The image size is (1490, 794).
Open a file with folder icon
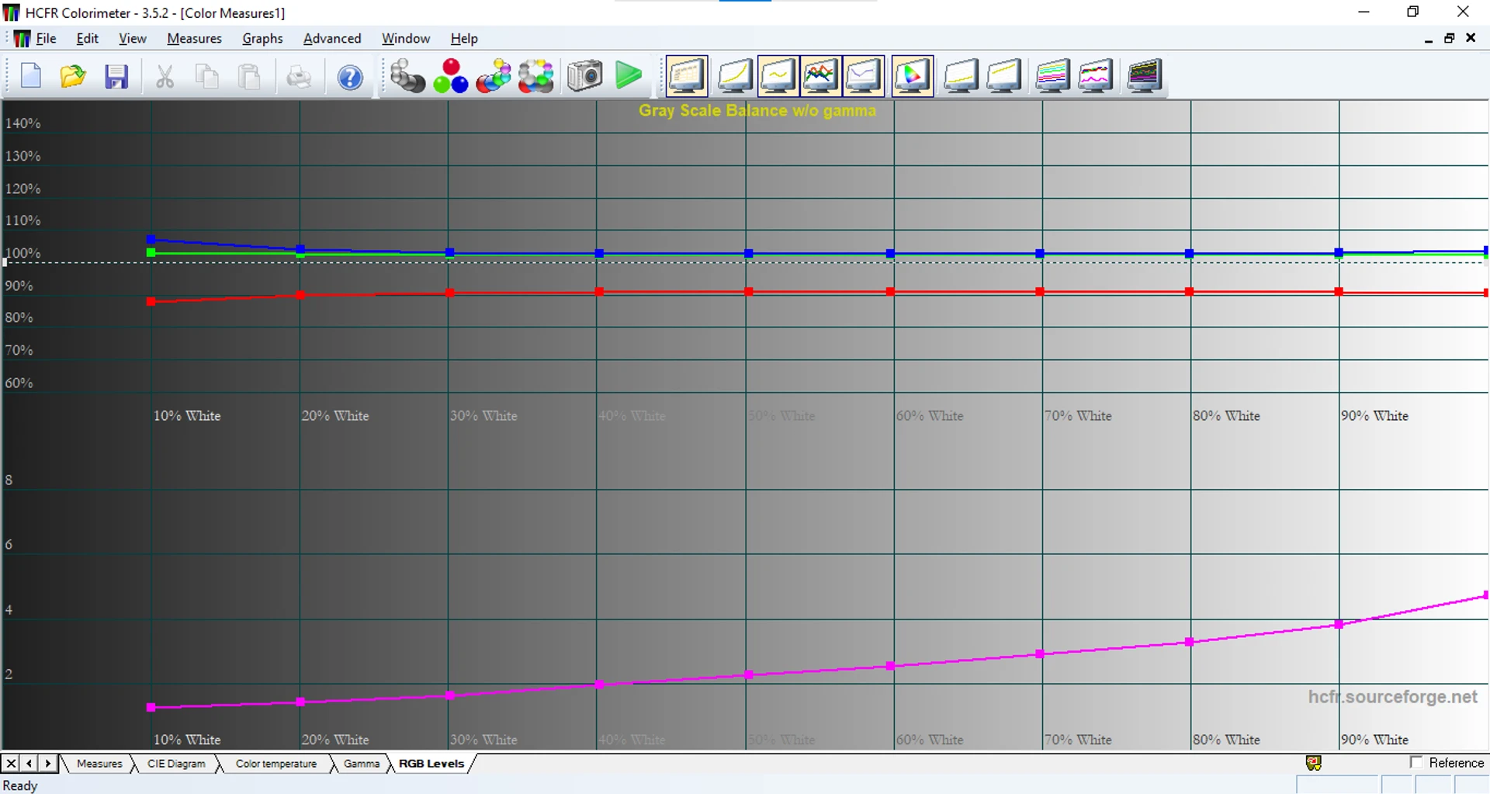coord(73,76)
